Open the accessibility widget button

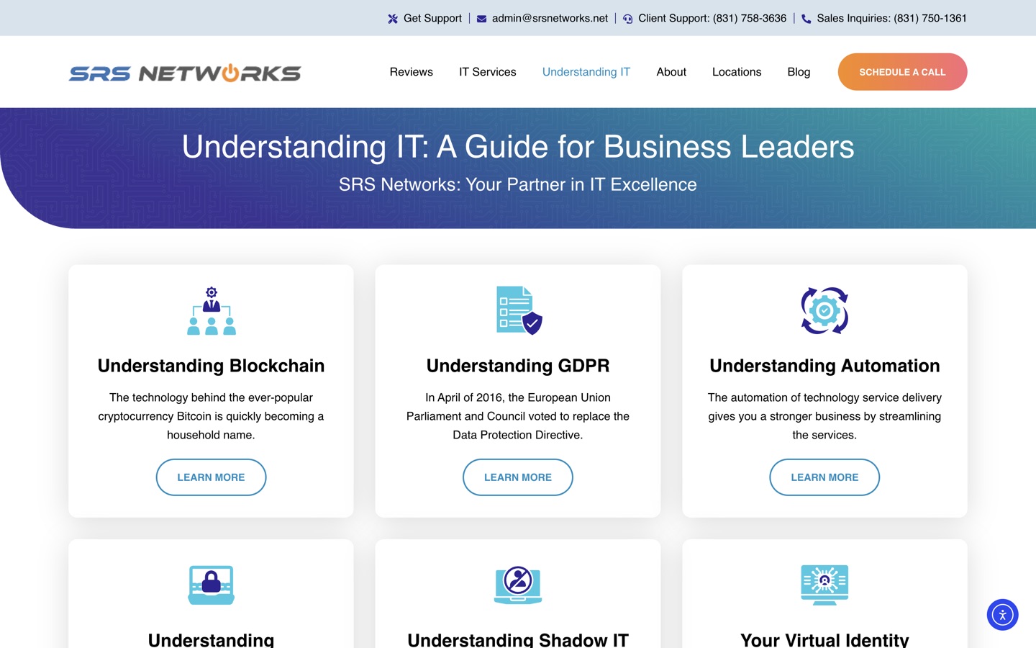(x=1002, y=615)
